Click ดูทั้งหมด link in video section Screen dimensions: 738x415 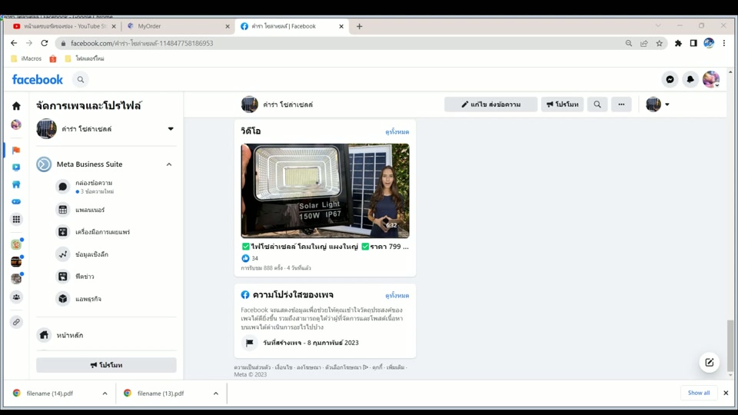pos(397,132)
